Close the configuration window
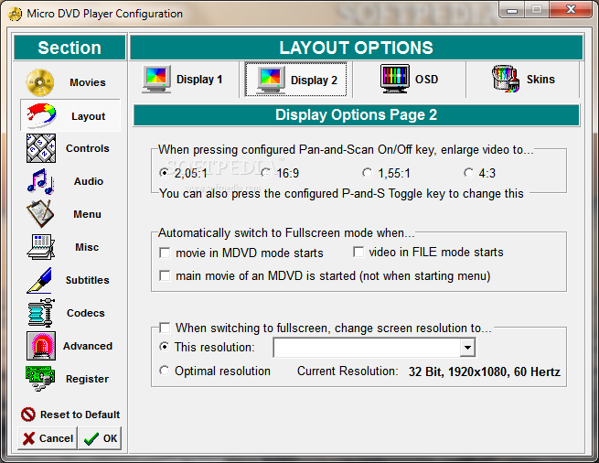 point(571,9)
